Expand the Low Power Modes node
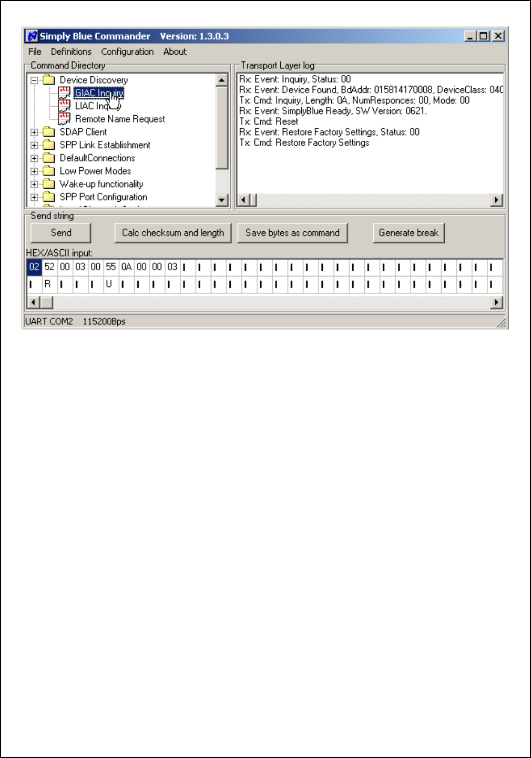 click(x=34, y=171)
